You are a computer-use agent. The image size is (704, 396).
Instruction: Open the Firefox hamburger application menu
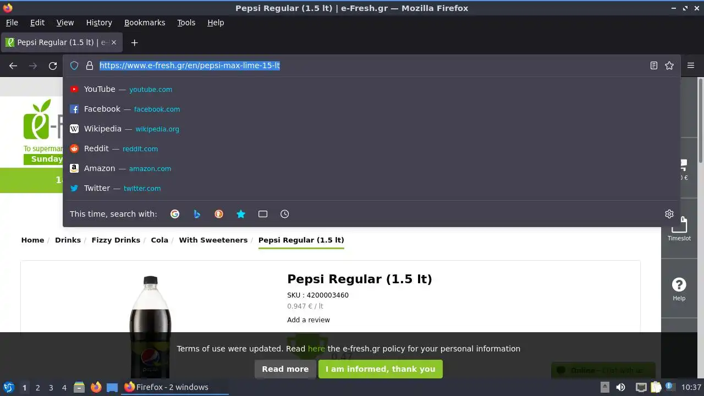tap(691, 65)
